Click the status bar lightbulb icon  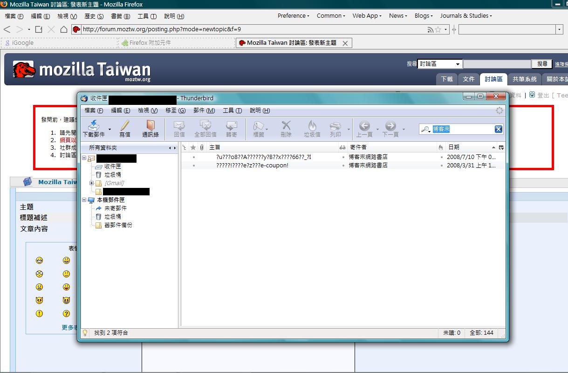(85, 333)
